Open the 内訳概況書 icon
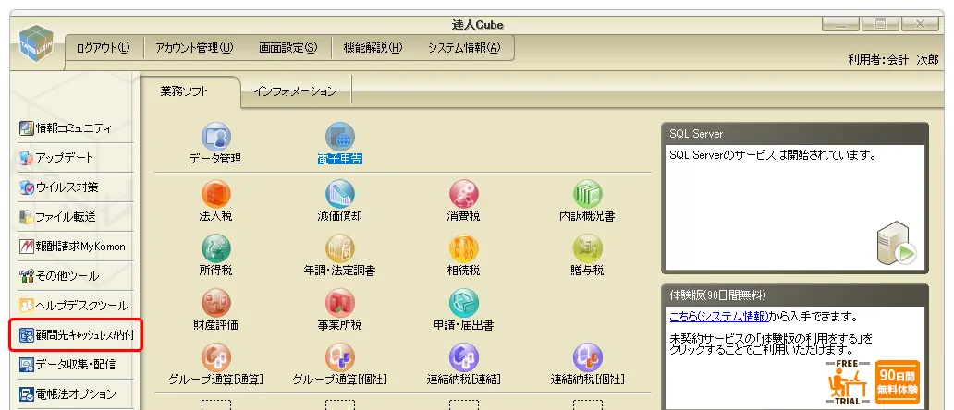The image size is (954, 410). (587, 194)
